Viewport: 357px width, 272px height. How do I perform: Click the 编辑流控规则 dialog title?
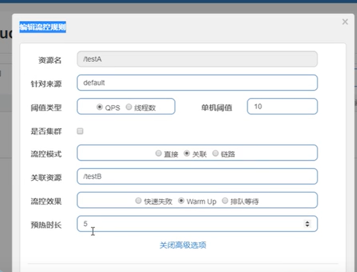[x=43, y=27]
